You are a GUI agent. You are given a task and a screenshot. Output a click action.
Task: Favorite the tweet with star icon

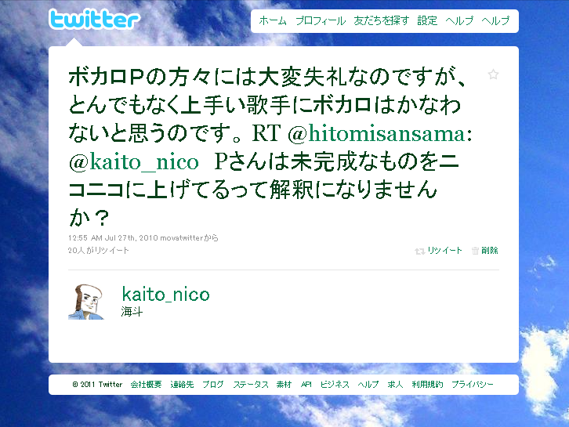point(493,74)
